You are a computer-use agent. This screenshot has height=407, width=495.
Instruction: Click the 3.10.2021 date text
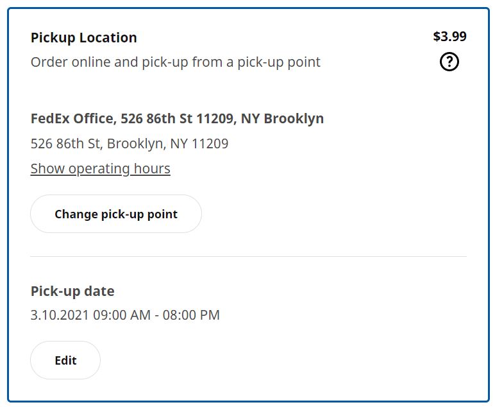click(60, 315)
